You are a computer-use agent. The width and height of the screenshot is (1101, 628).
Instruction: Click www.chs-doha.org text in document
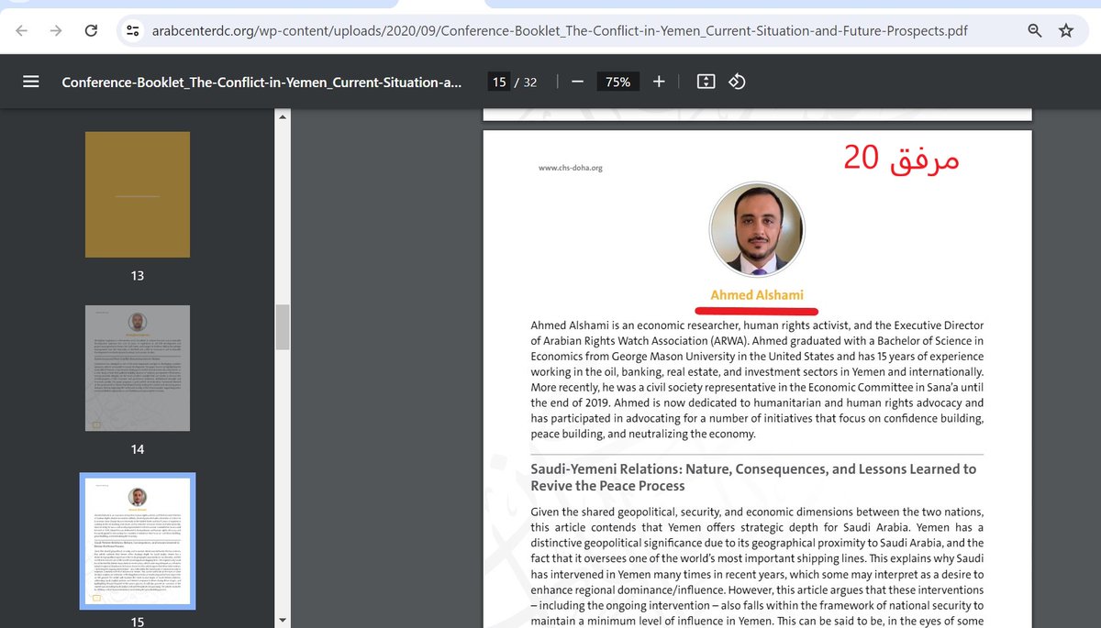coord(570,168)
